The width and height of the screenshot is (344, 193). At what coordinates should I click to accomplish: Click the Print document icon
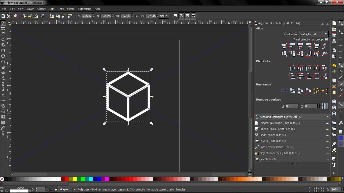coord(334,41)
